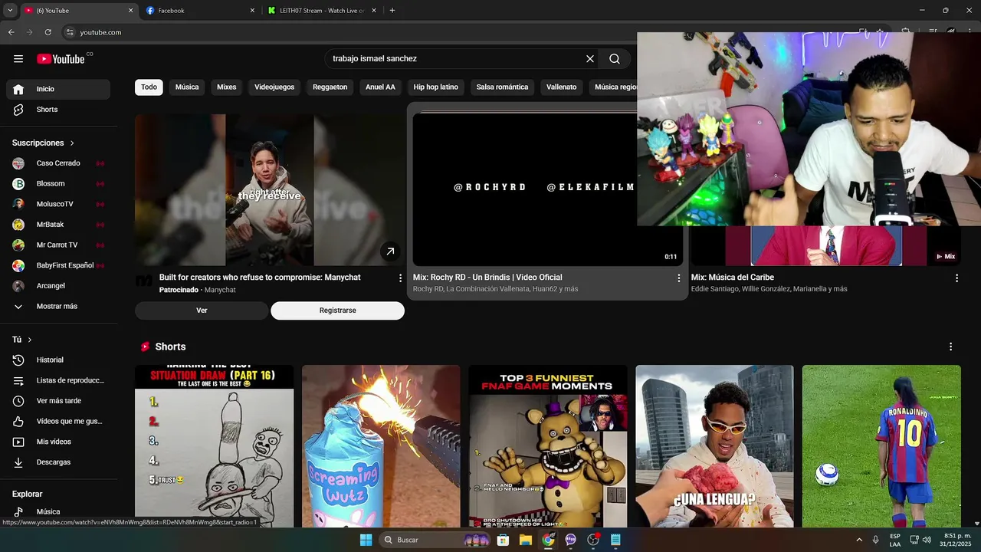Select the Hip hop latino filter chip
The height and width of the screenshot is (552, 981).
(x=436, y=87)
